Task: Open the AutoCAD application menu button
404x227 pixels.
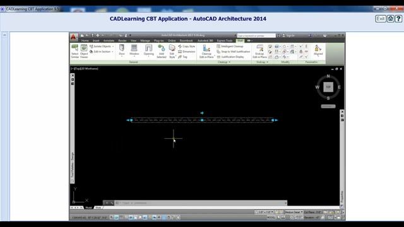Action: tap(73, 37)
